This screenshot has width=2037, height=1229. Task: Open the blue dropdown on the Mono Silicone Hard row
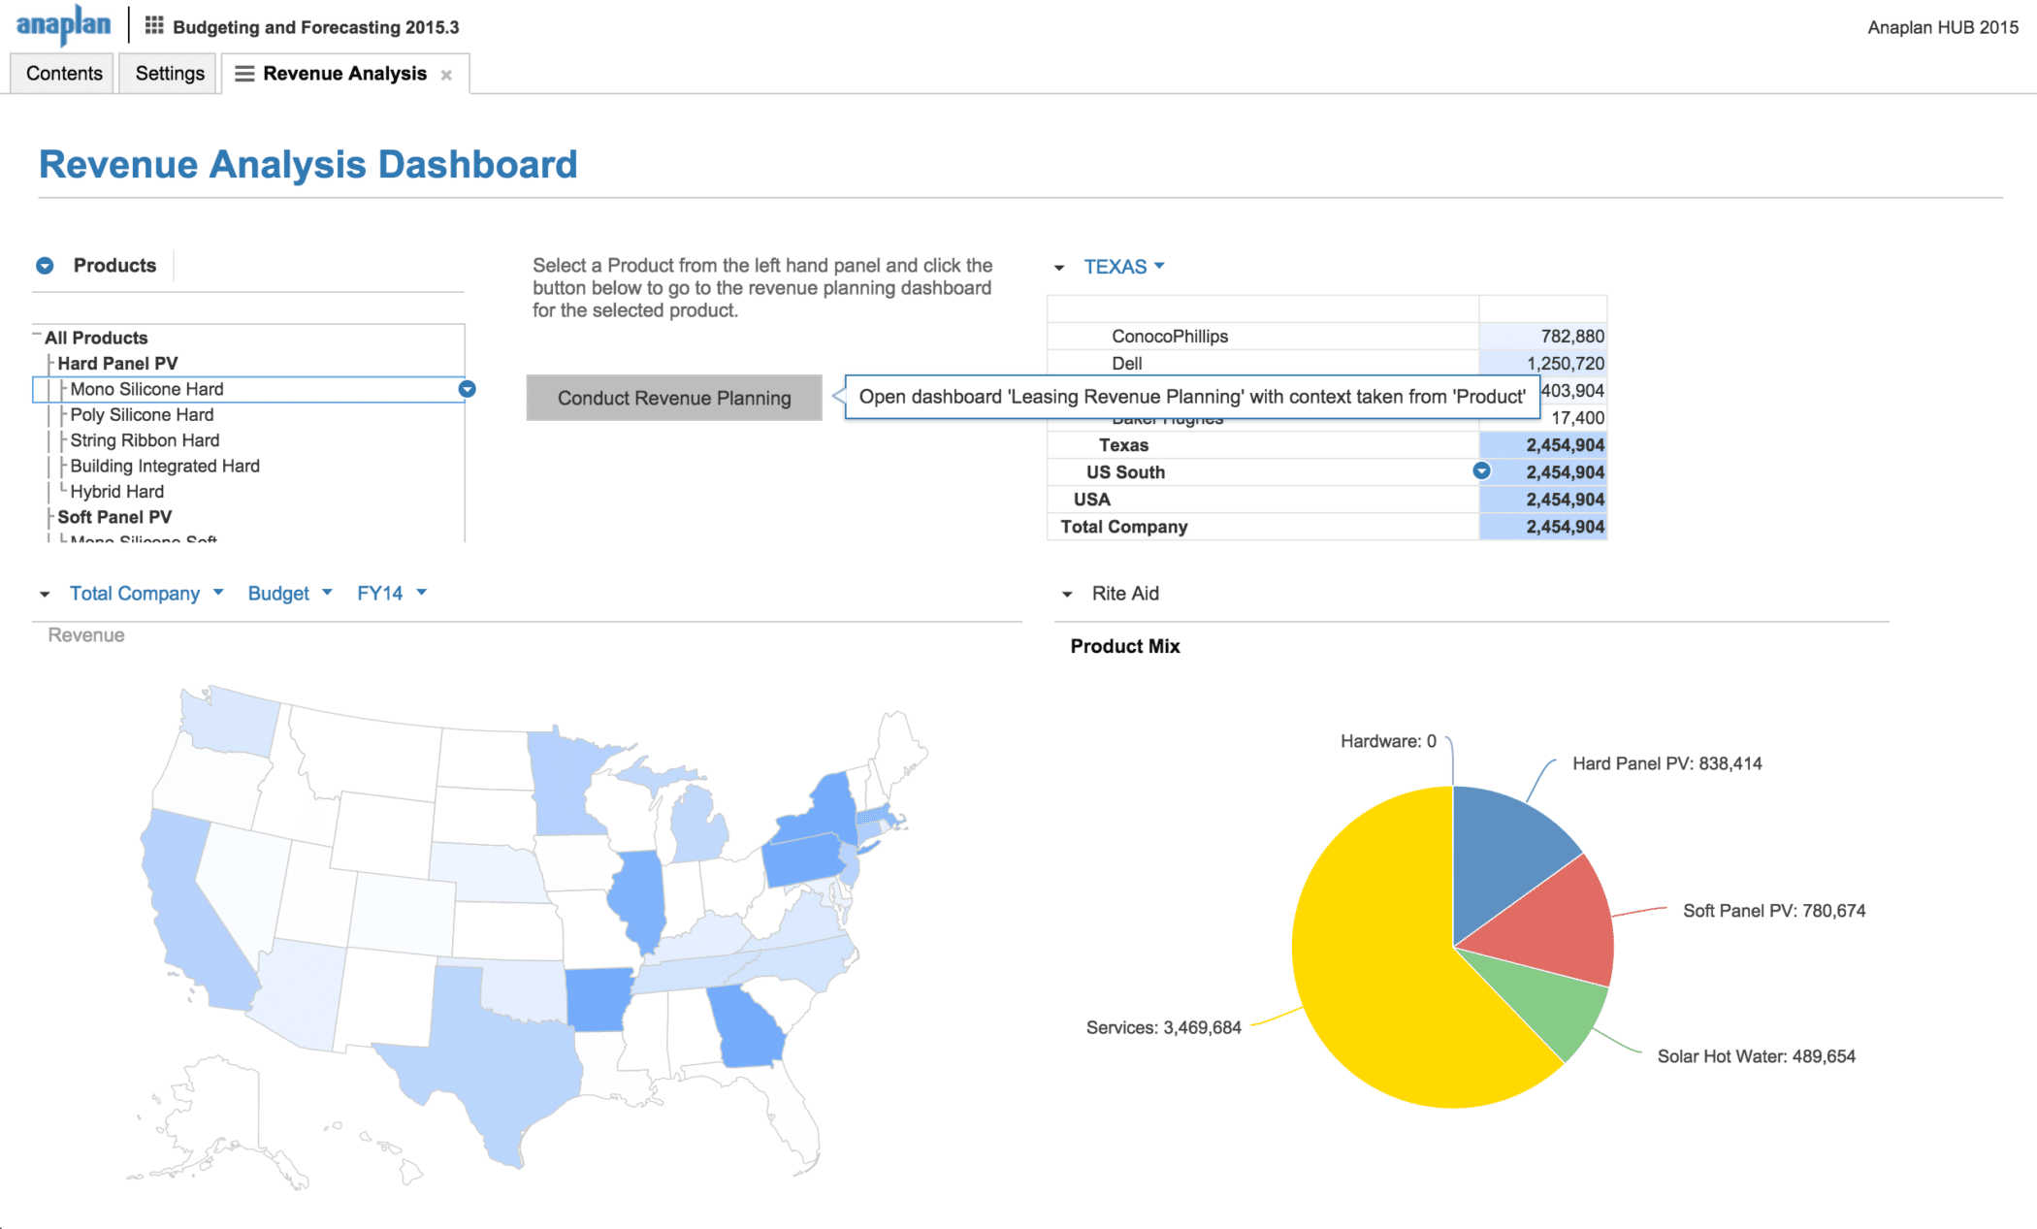467,389
